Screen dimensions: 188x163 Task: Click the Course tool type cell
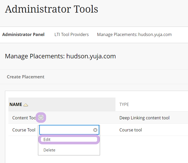pos(131,130)
